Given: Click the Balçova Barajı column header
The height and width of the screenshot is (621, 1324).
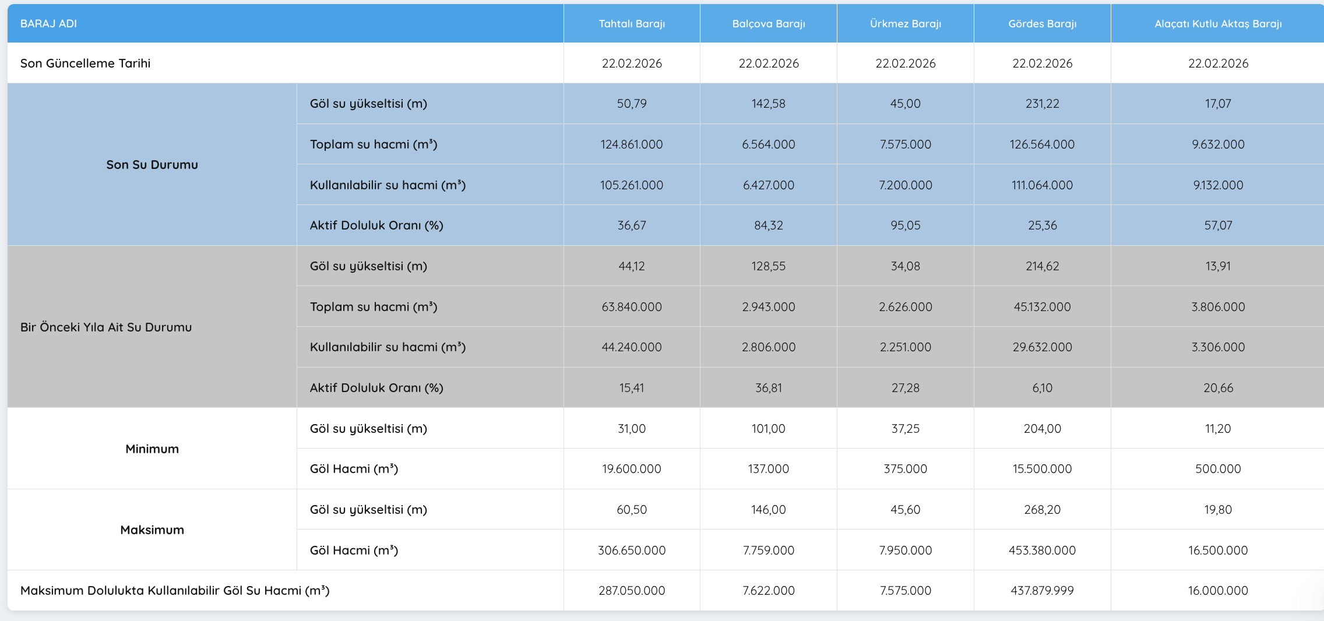Looking at the screenshot, I should tap(768, 24).
